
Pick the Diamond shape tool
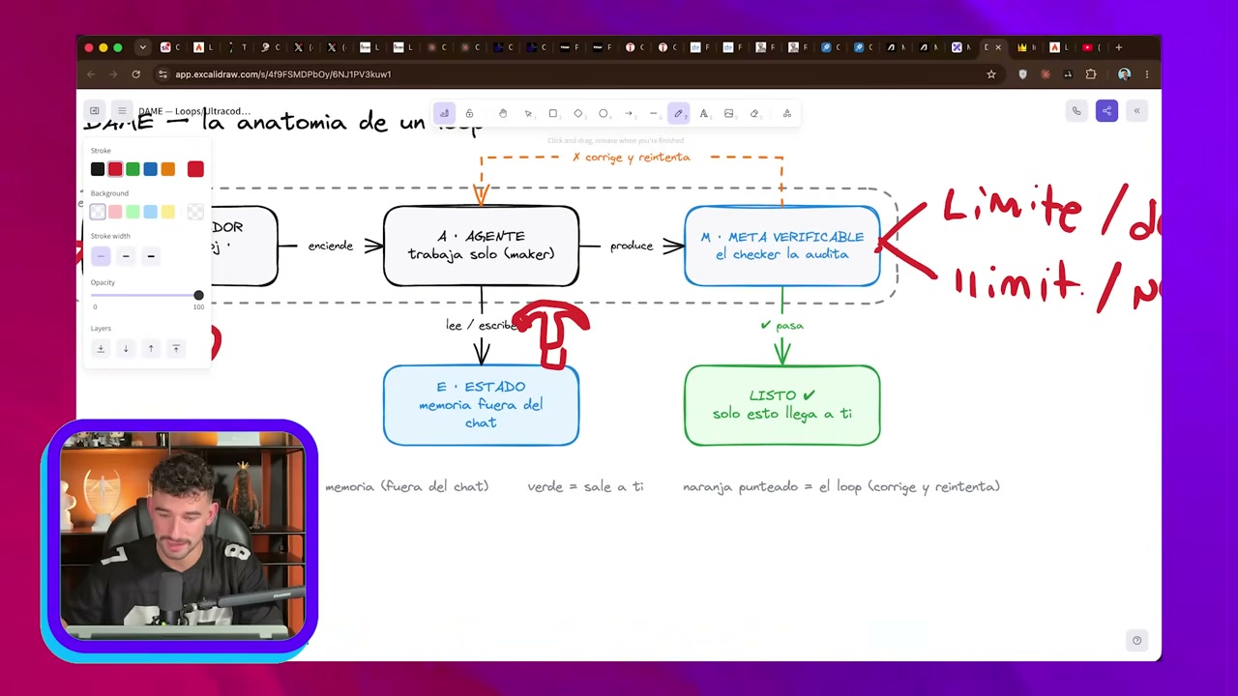click(578, 113)
